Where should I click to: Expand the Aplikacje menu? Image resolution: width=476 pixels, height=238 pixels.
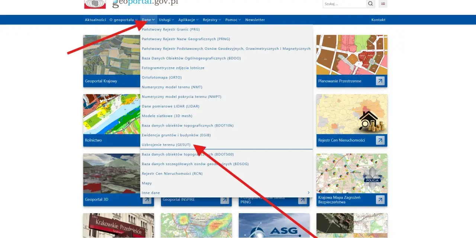188,20
